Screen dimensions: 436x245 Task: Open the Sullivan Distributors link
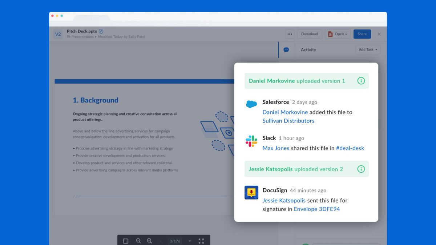(288, 121)
